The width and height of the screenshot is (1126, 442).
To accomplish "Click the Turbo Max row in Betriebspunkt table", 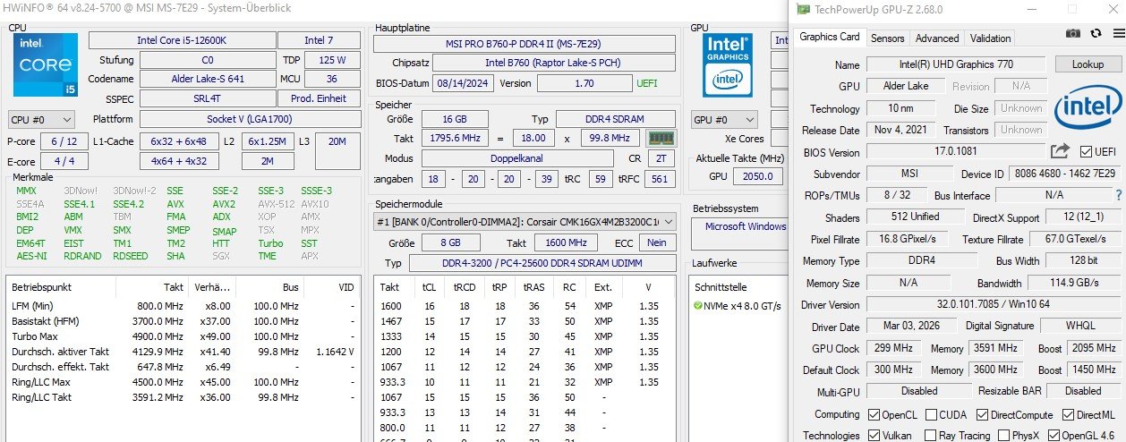I will tap(183, 336).
